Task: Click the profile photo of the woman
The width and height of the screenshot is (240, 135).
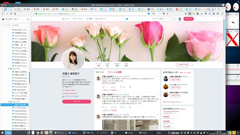Action: [x=73, y=60]
